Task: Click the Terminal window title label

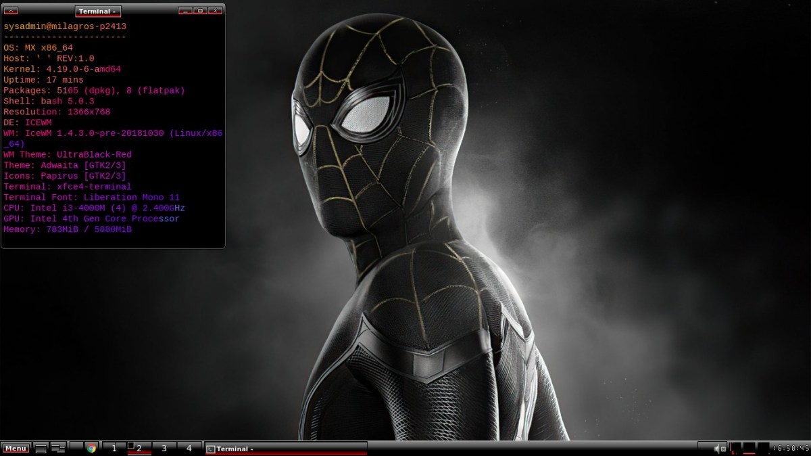Action: [98, 12]
